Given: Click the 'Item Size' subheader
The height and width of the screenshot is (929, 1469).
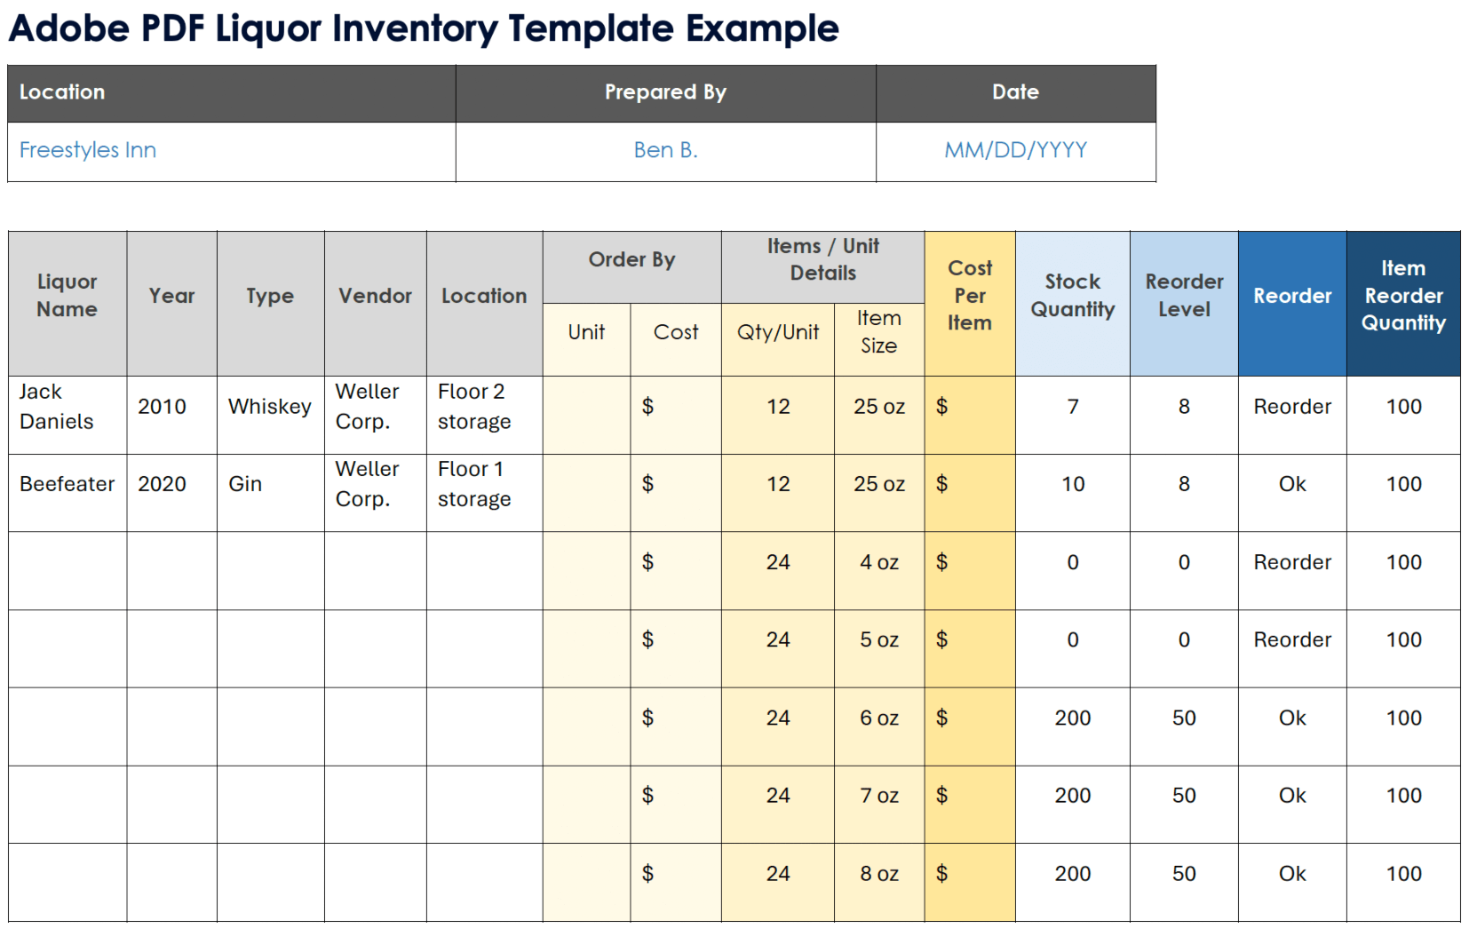Looking at the screenshot, I should pos(879,340).
